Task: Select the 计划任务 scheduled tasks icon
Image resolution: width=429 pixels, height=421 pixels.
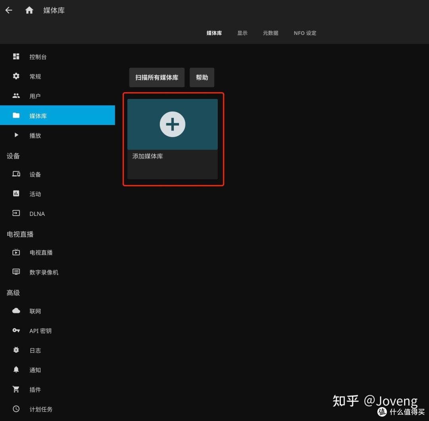Action: click(16, 409)
